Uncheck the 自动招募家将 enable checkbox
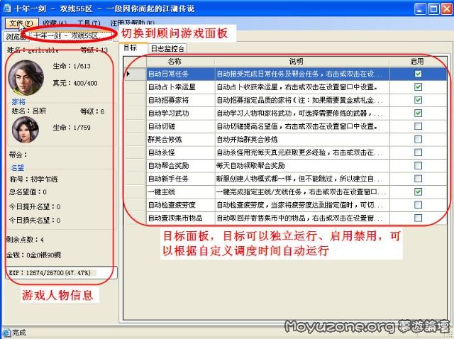The width and height of the screenshot is (454, 339). [x=418, y=100]
